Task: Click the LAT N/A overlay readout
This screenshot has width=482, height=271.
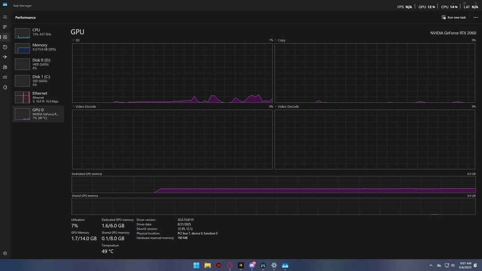Action: coord(471,7)
